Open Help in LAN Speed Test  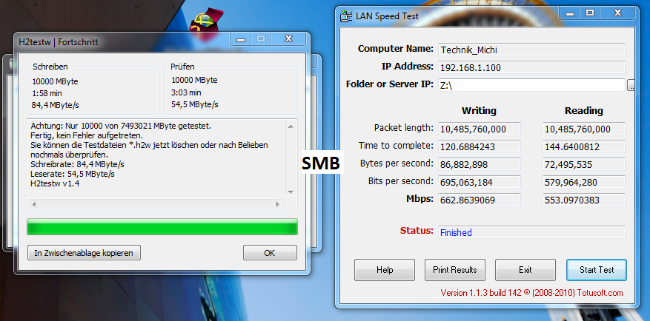(x=385, y=270)
